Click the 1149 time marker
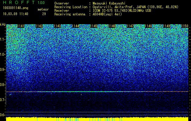Viewport: 191px width, 121px height. (166, 26)
